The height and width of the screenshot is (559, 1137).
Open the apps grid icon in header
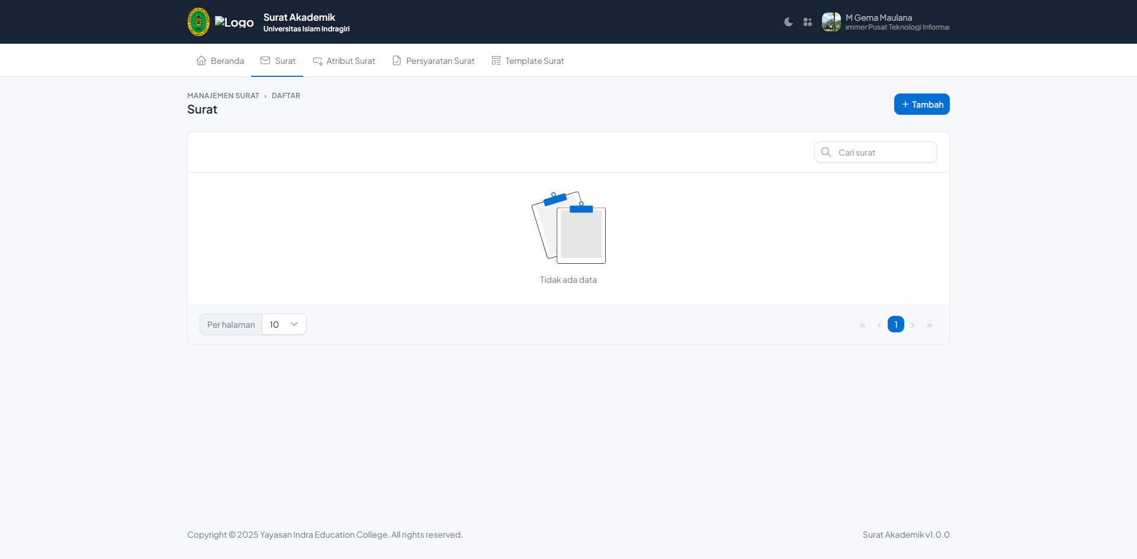coord(807,22)
